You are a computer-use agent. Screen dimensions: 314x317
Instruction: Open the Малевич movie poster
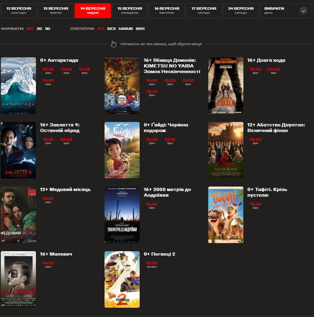coord(18,279)
